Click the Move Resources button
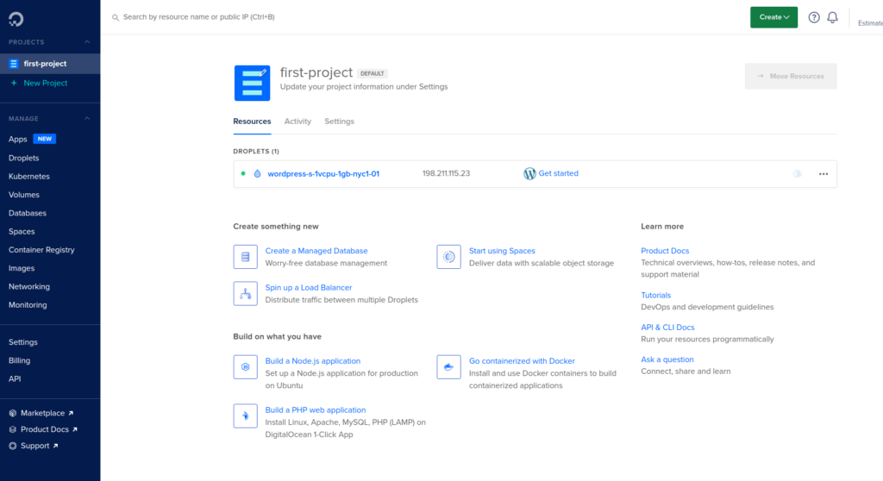 pos(791,76)
